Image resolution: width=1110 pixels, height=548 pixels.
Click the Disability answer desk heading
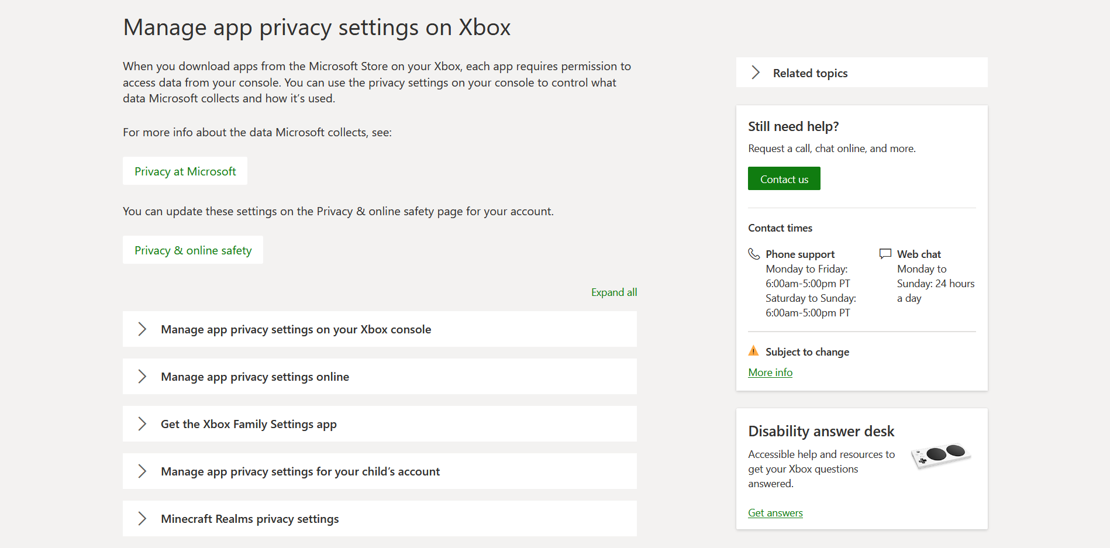tap(821, 432)
